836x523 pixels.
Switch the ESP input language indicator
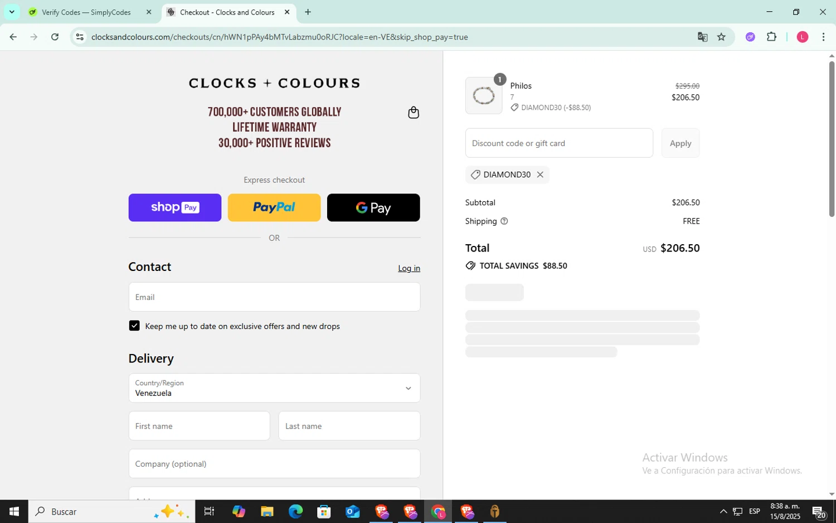point(754,511)
